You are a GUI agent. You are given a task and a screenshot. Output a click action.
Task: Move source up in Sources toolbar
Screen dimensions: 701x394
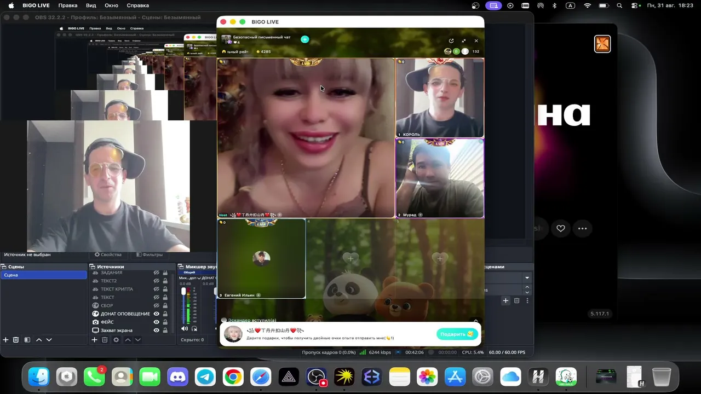(x=128, y=340)
